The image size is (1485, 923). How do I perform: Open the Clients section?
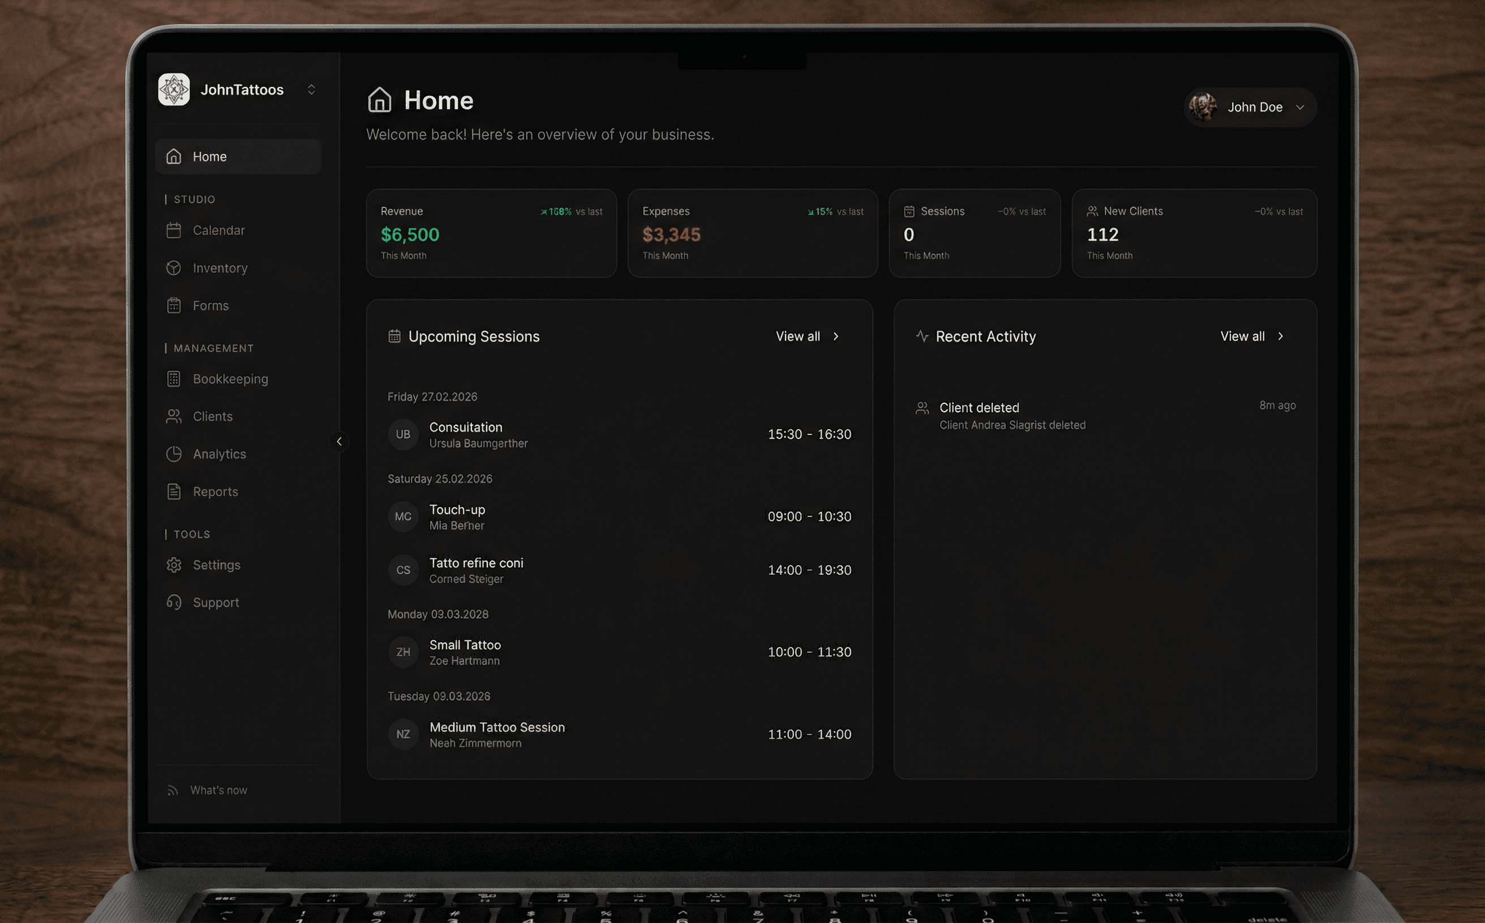(212, 416)
